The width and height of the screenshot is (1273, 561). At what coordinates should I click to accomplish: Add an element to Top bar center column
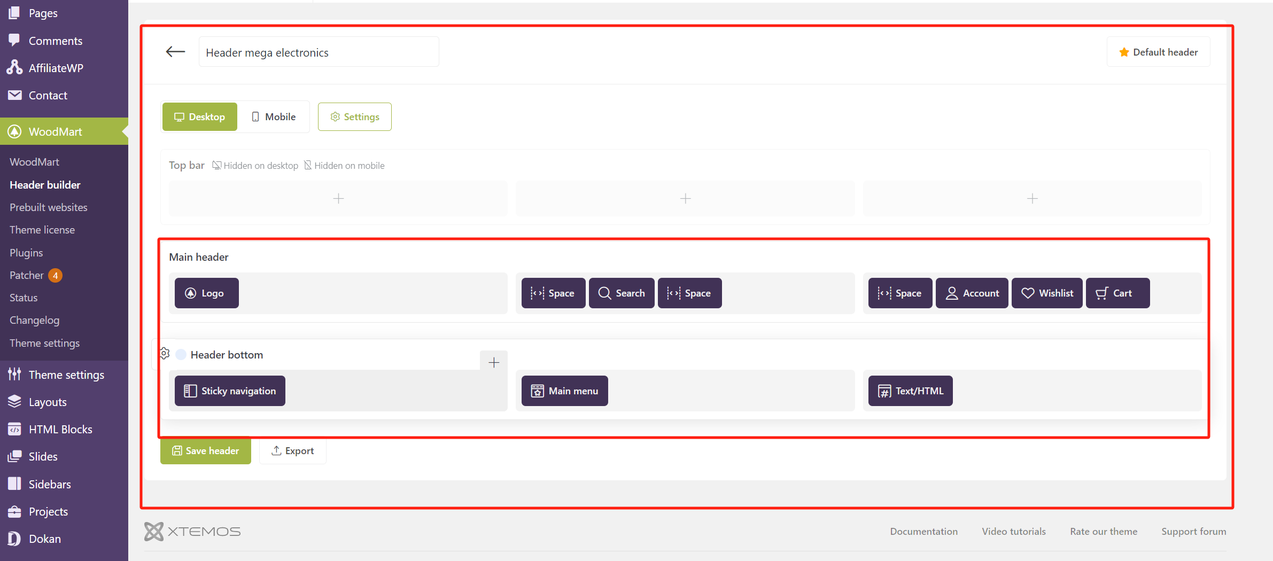685,199
